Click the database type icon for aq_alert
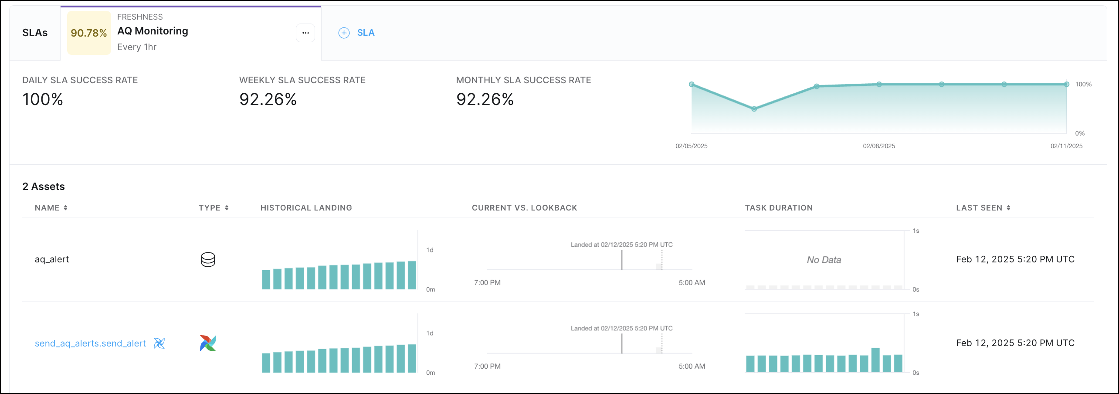The image size is (1119, 394). pos(208,259)
